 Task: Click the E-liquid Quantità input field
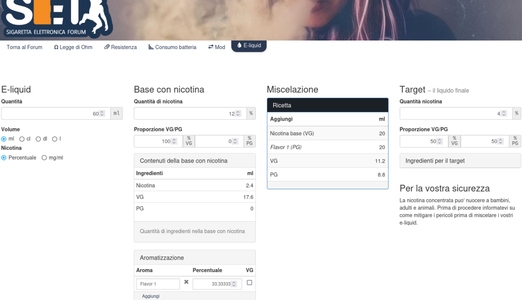pyautogui.click(x=56, y=113)
